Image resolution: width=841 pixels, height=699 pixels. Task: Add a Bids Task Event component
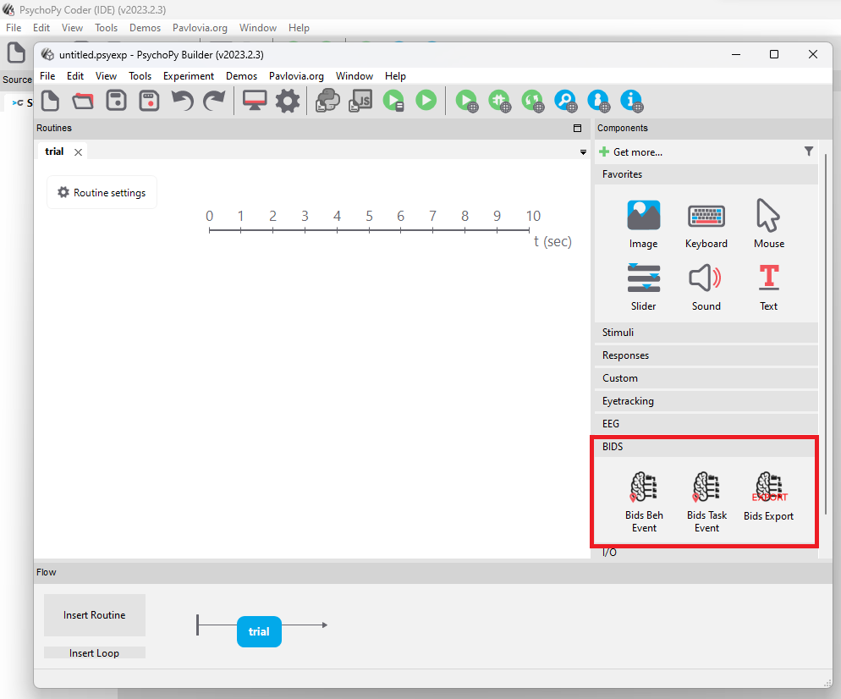point(706,502)
